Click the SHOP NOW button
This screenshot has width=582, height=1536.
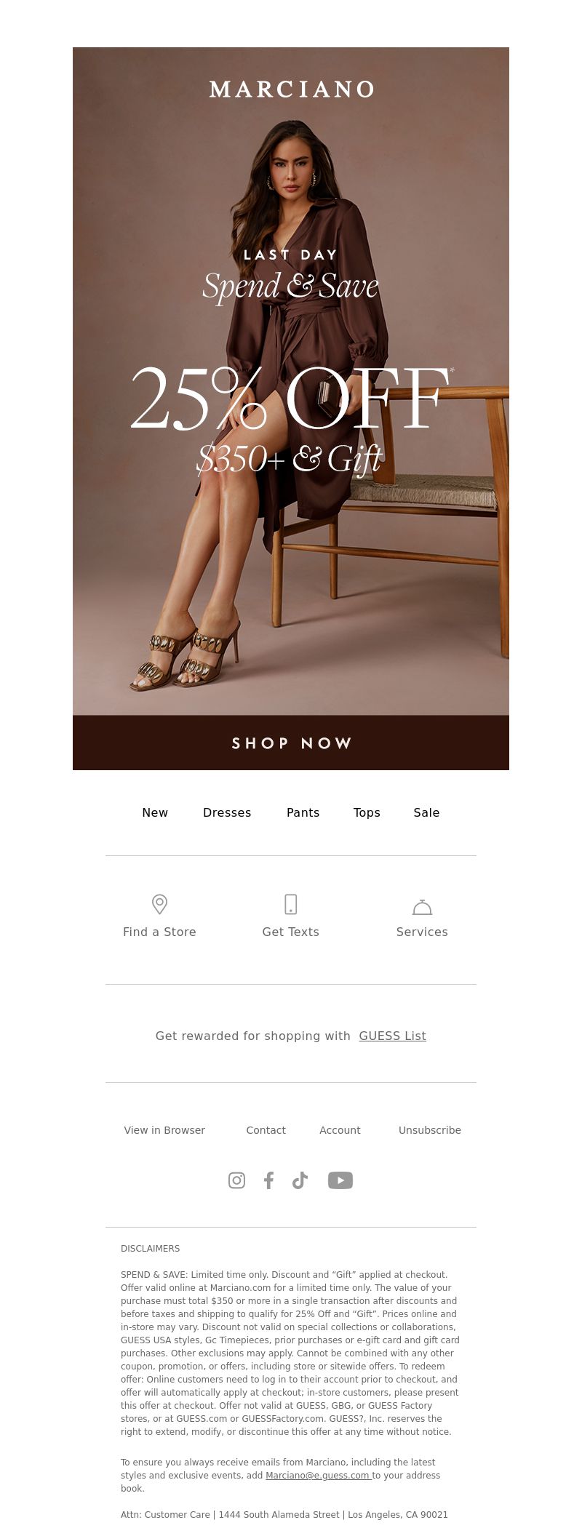(x=291, y=743)
